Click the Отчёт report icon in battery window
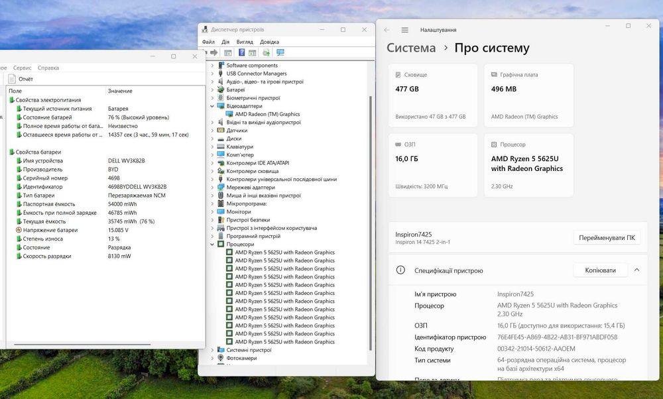The height and width of the screenshot is (399, 663). pyautogui.click(x=12, y=79)
